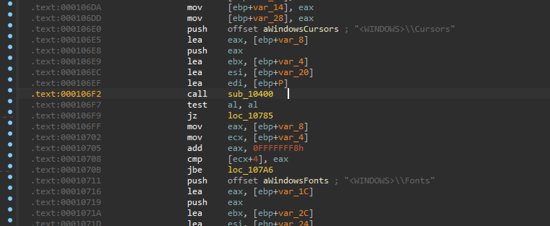Image resolution: width=550 pixels, height=226 pixels.
Task: Select the highlighted address .text:000106F2
Action: (x=66, y=94)
